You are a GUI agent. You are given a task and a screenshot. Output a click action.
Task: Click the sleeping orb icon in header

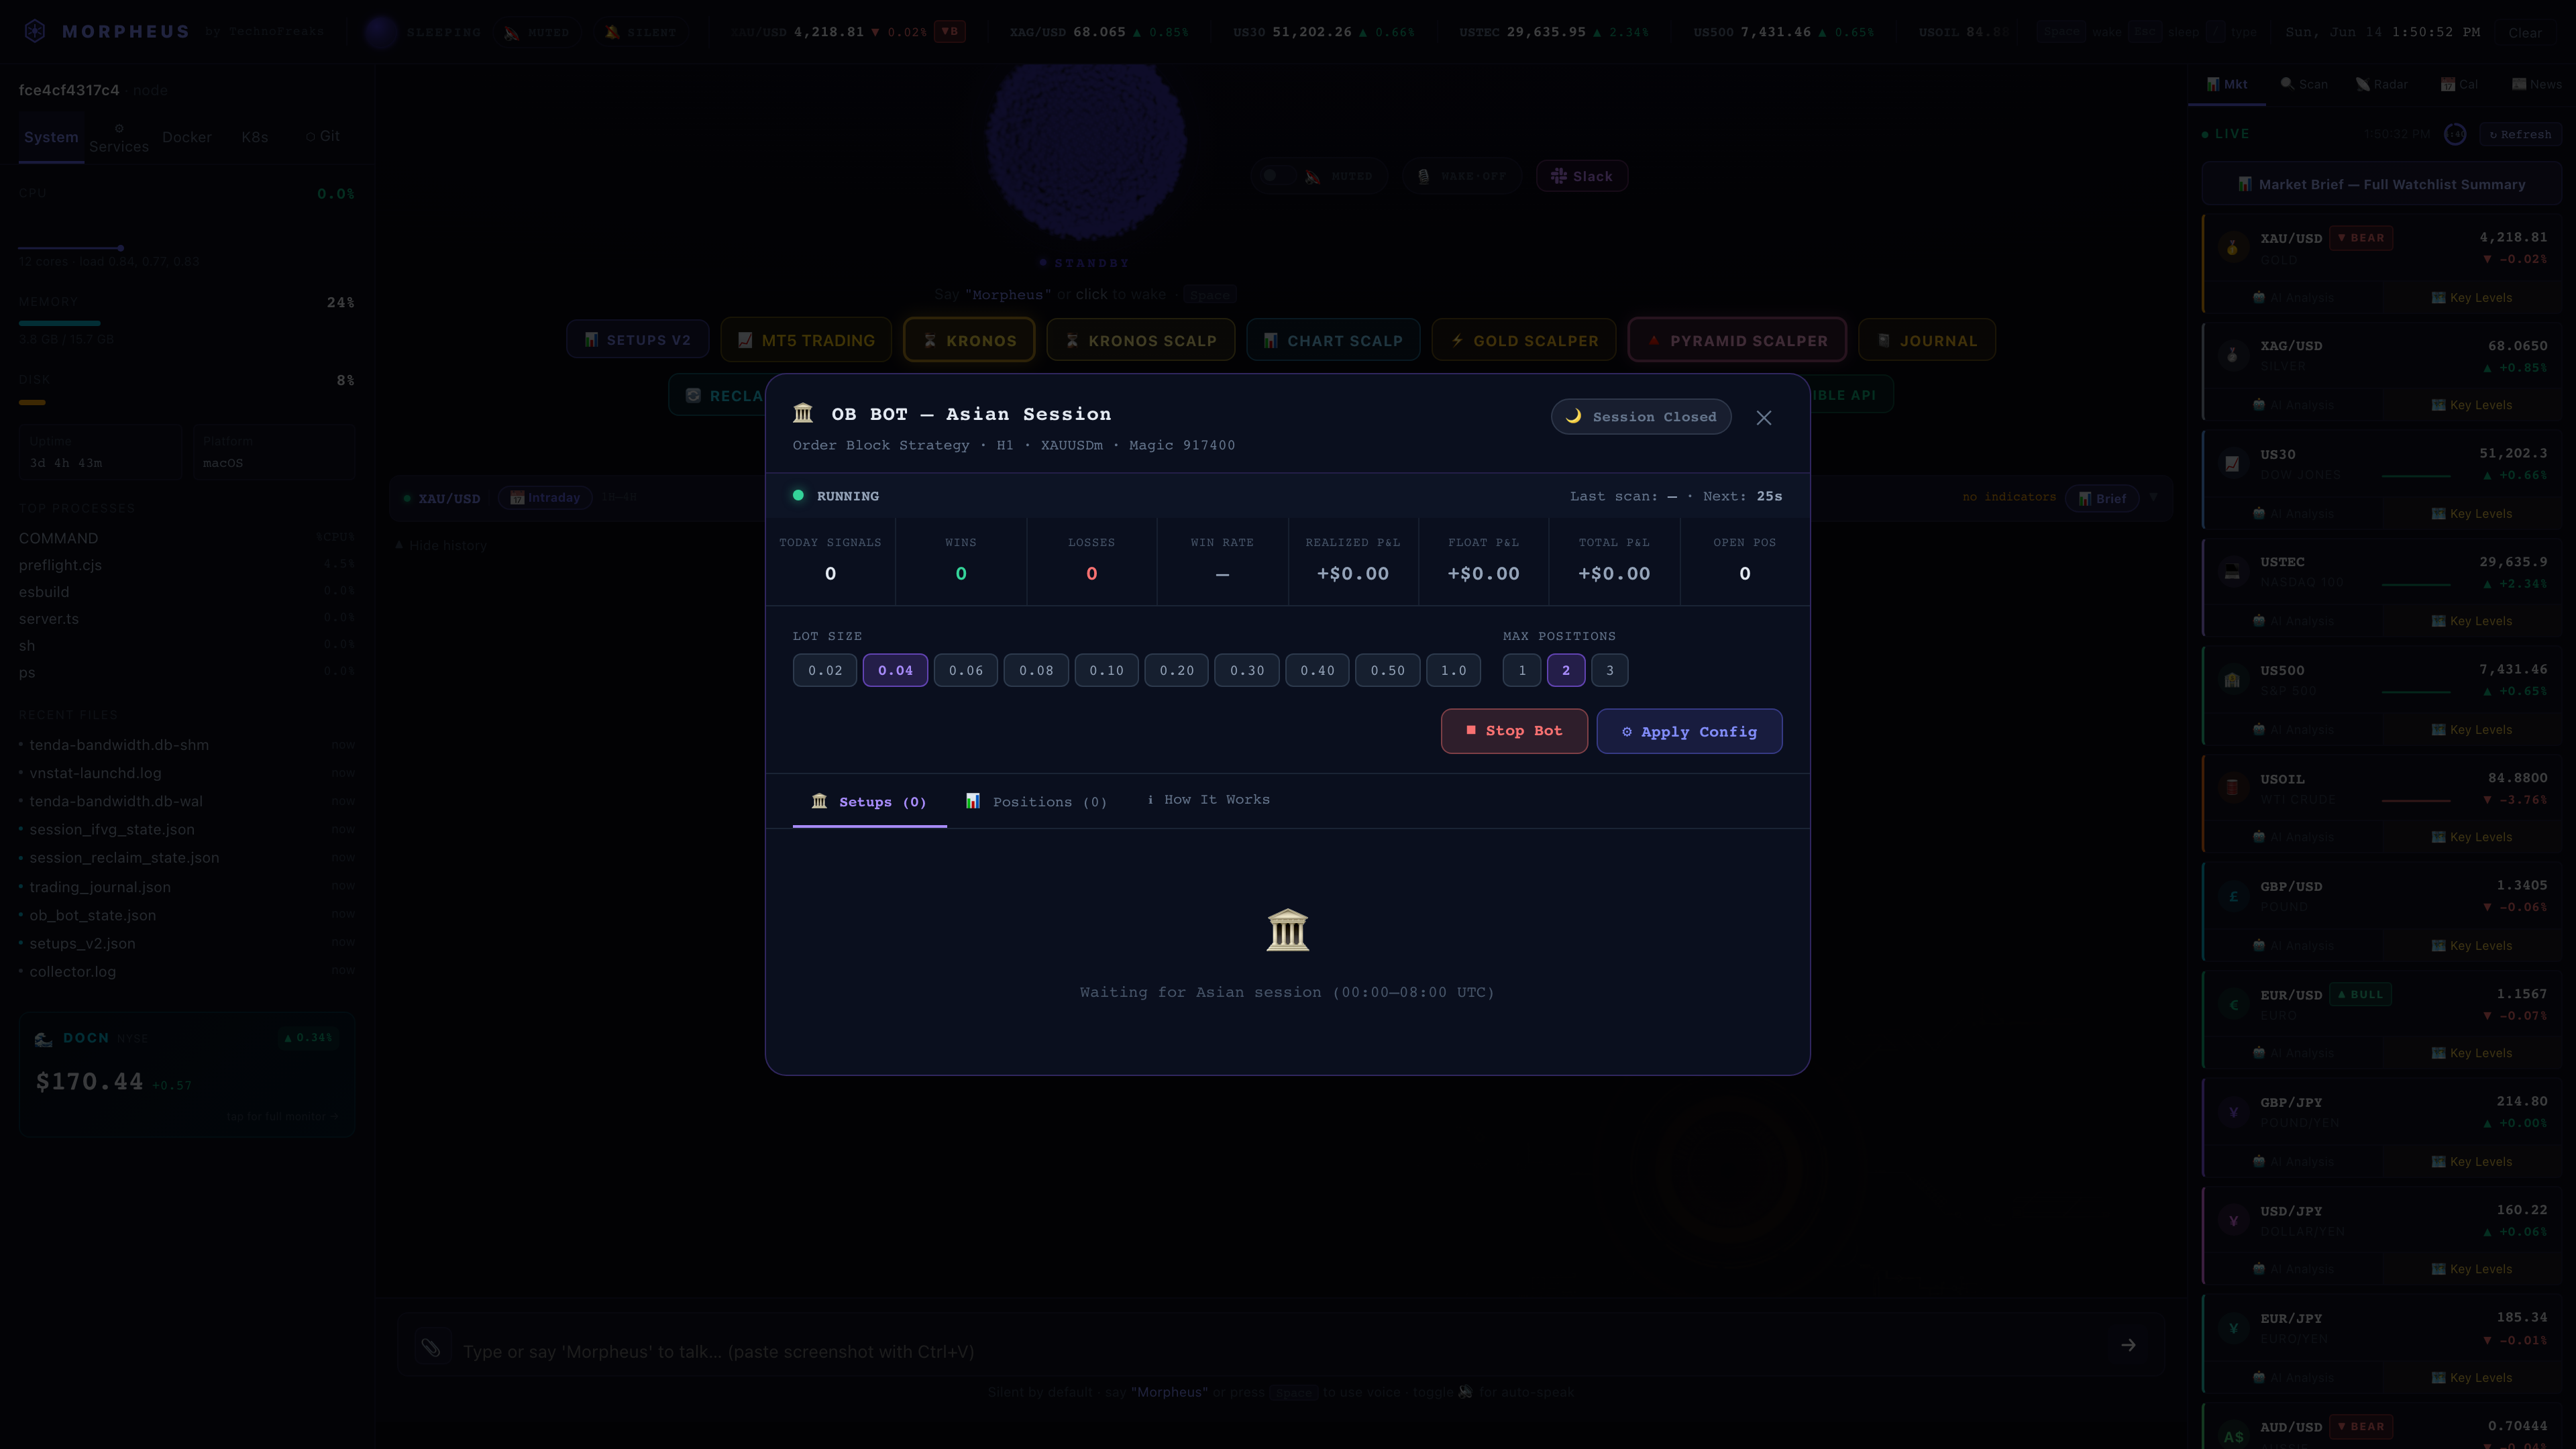pyautogui.click(x=381, y=32)
